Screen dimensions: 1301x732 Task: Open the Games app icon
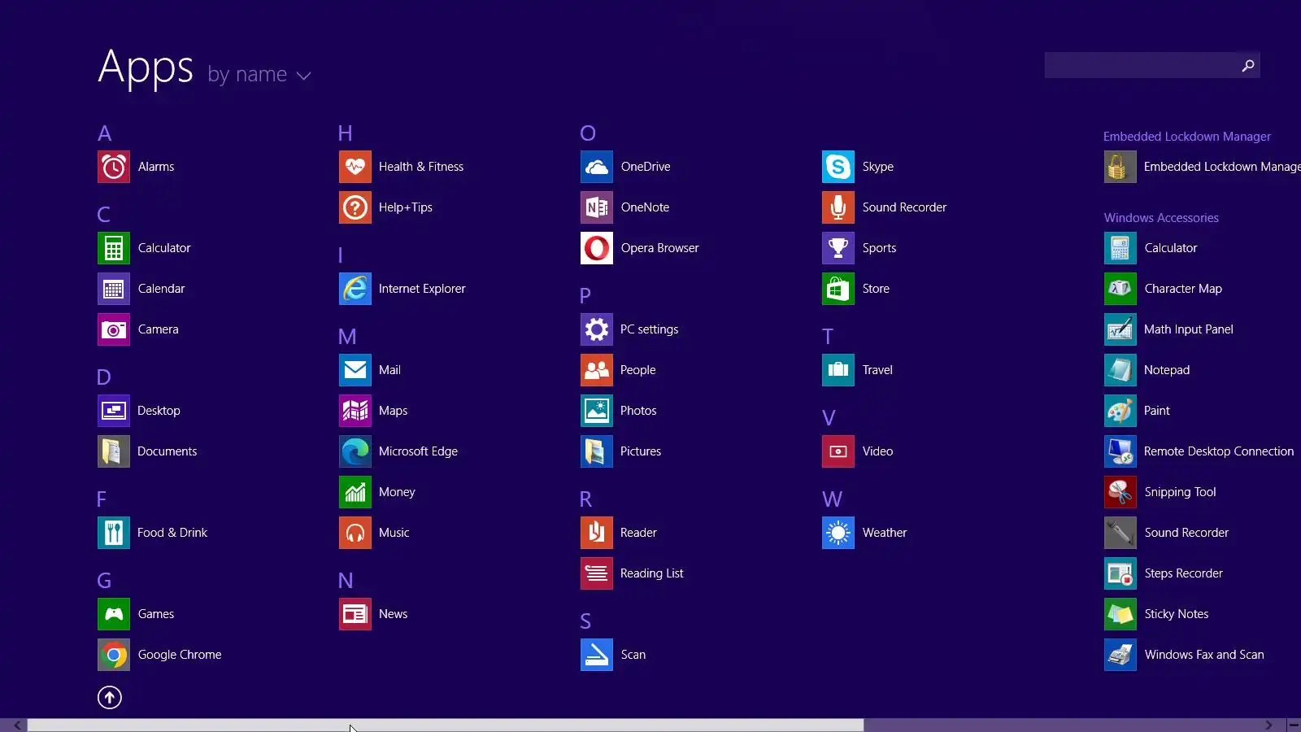pos(114,614)
